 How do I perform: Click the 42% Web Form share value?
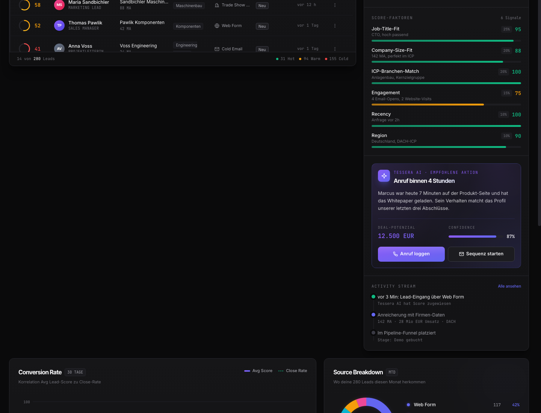[516, 405]
